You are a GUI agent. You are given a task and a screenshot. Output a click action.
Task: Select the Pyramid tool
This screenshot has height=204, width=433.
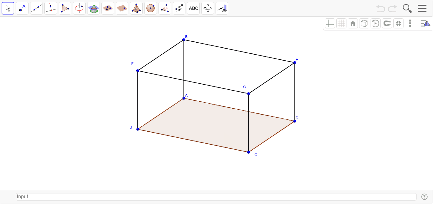tap(136, 8)
